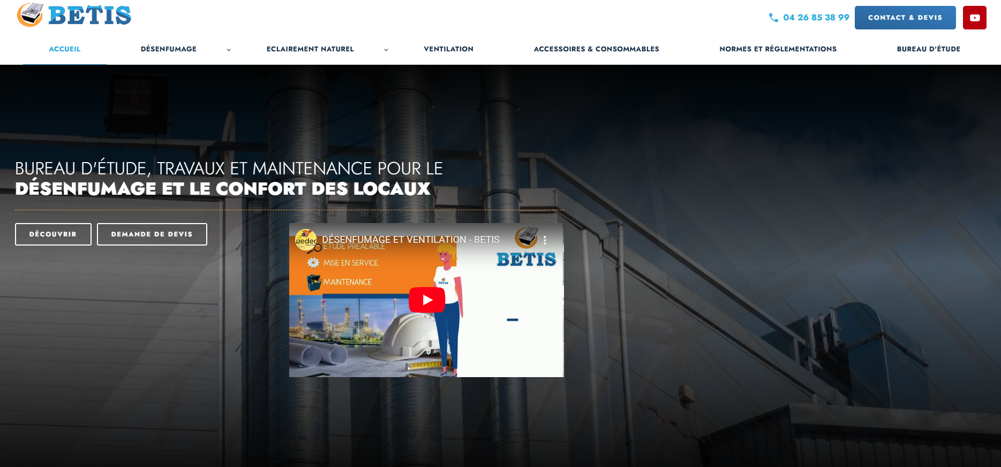This screenshot has width=1001, height=467.
Task: Click the BETIS logo in header
Action: tap(74, 15)
